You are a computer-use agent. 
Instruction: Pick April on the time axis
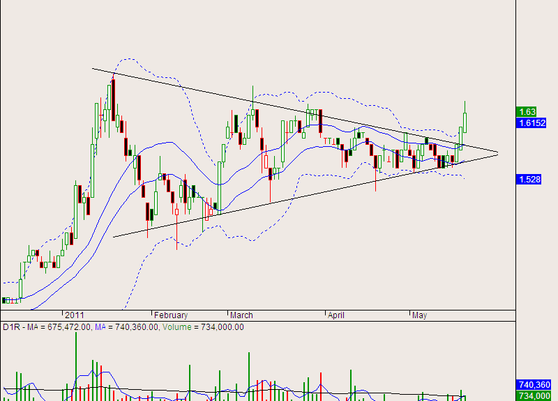pos(336,315)
